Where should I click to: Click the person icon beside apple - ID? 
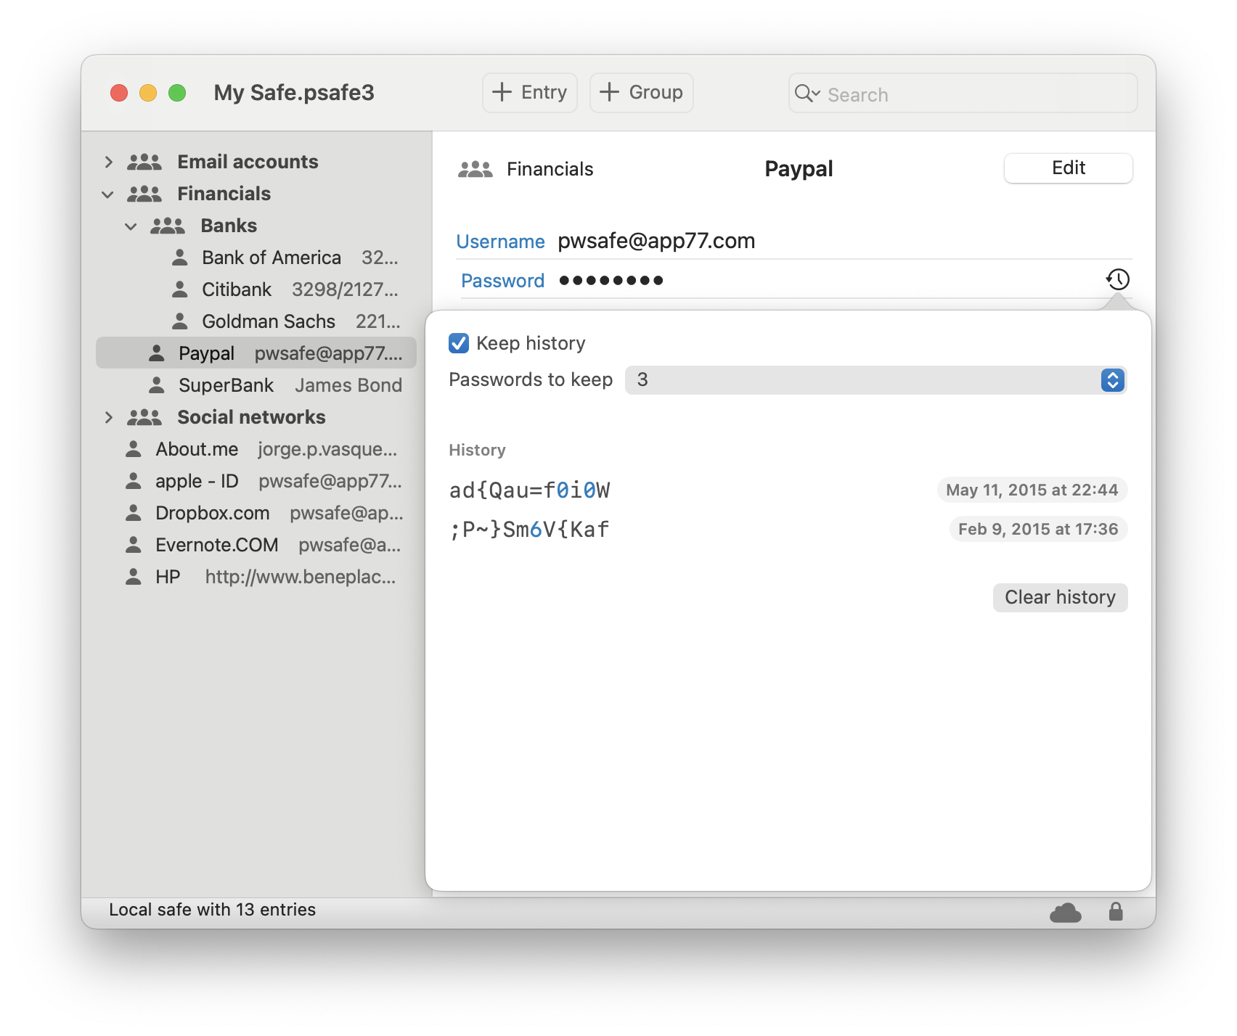(134, 480)
